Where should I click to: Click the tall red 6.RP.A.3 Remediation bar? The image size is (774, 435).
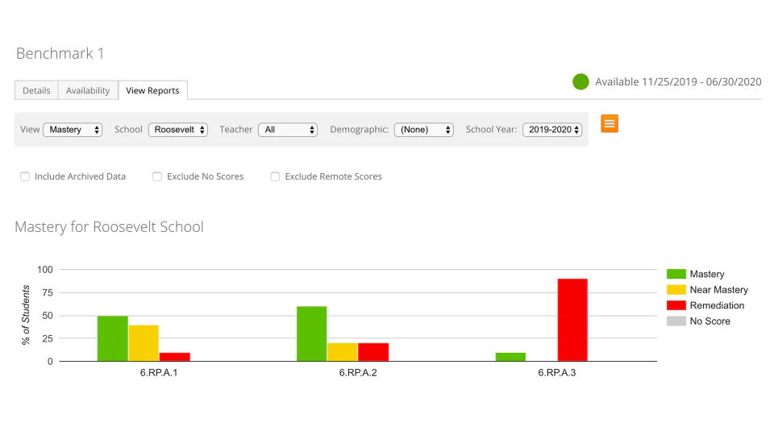(572, 320)
